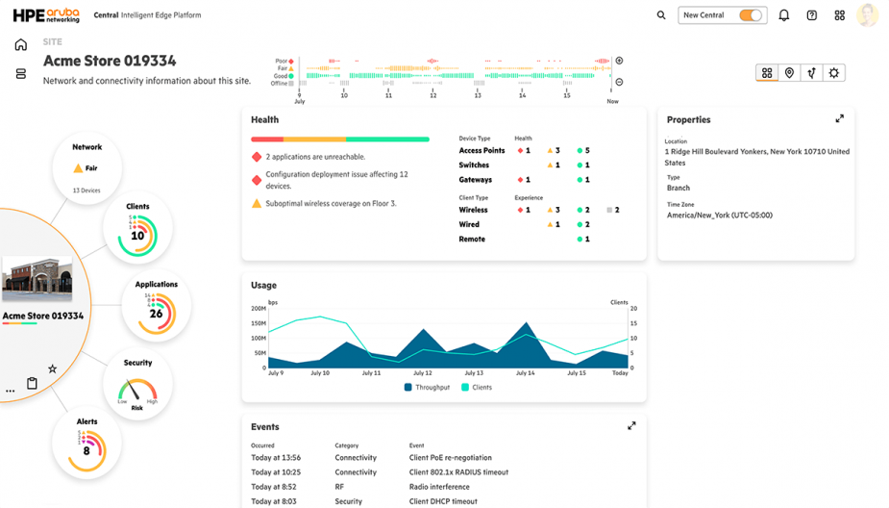Click suboptimal wireless coverage warning
The width and height of the screenshot is (889, 508).
[x=331, y=203]
